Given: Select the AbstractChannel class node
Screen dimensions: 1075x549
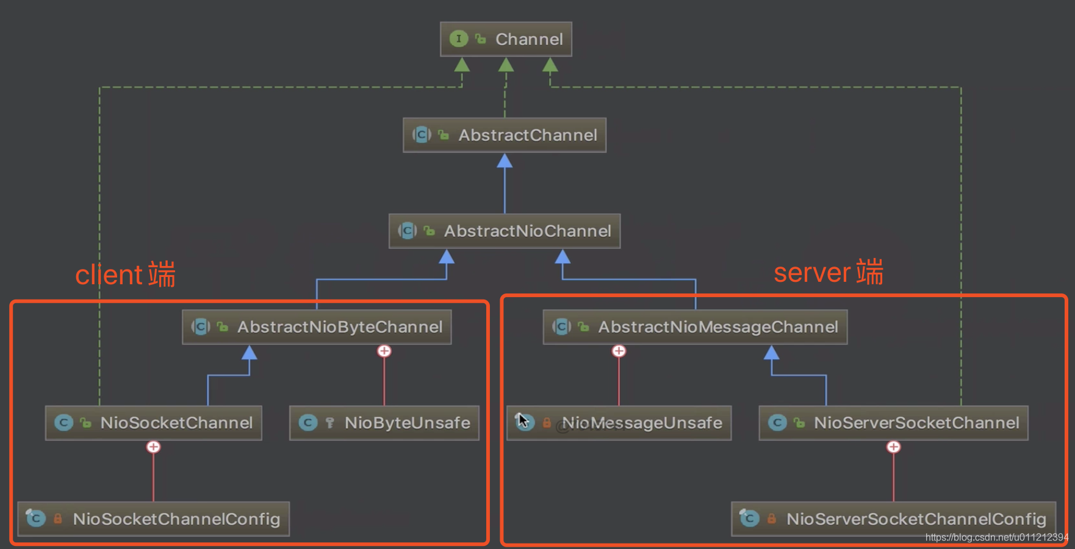Looking at the screenshot, I should (505, 135).
